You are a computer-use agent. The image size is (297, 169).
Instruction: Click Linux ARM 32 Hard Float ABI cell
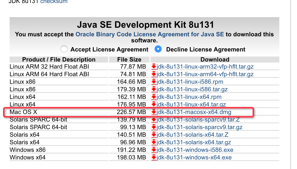(x=59, y=67)
